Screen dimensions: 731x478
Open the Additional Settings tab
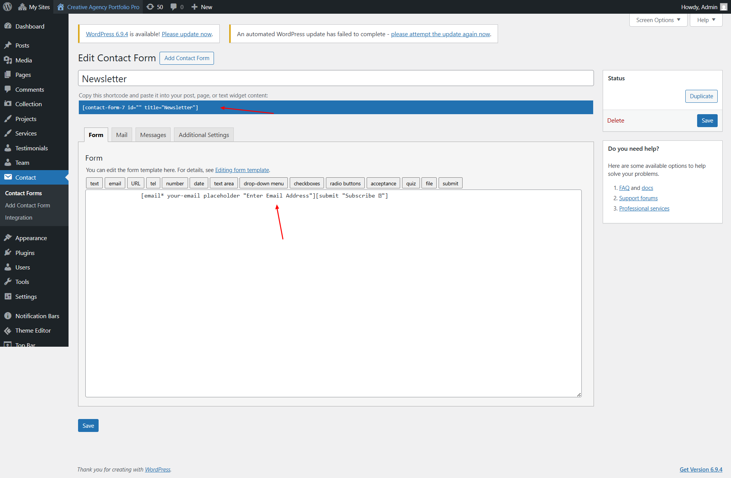[204, 135]
